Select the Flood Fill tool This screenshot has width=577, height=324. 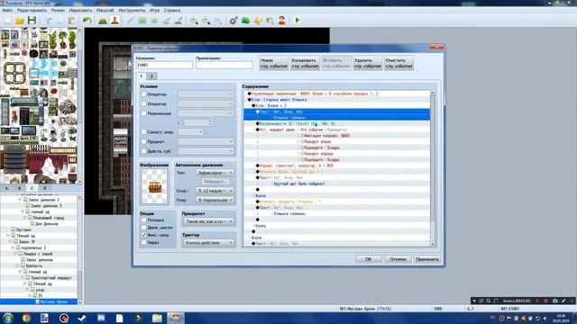click(x=167, y=20)
